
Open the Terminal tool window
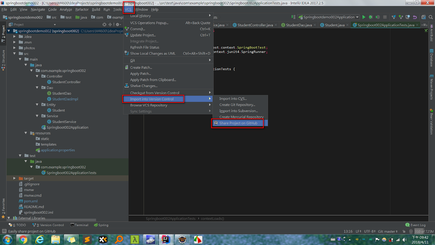(79, 225)
